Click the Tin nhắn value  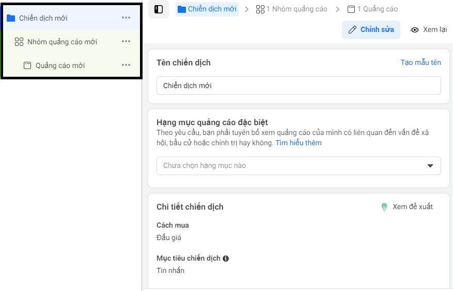click(x=170, y=270)
